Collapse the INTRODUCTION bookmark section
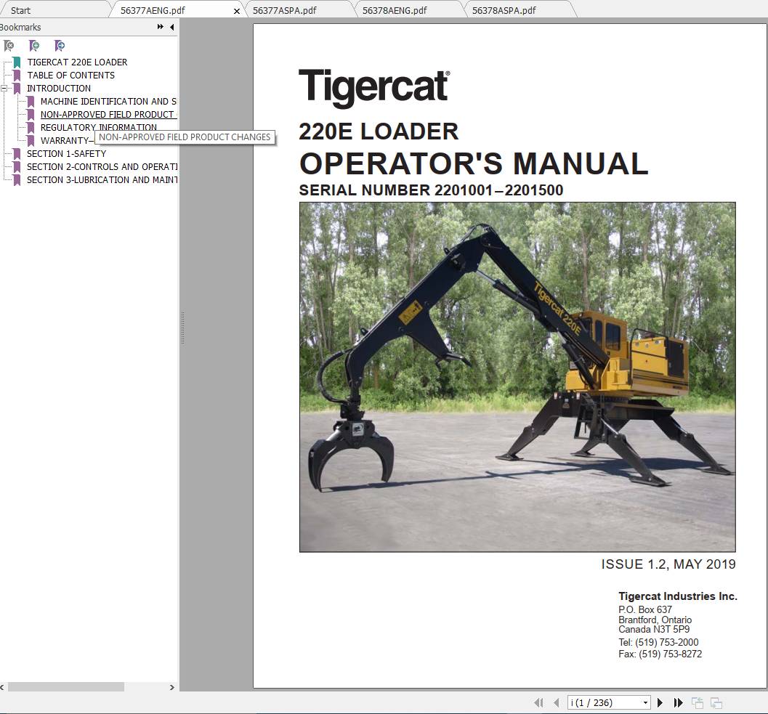This screenshot has height=714, width=768. pos(5,88)
